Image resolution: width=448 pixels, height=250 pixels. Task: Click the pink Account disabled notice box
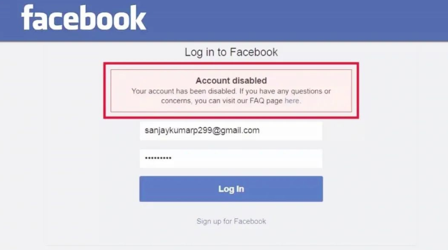coord(231,91)
